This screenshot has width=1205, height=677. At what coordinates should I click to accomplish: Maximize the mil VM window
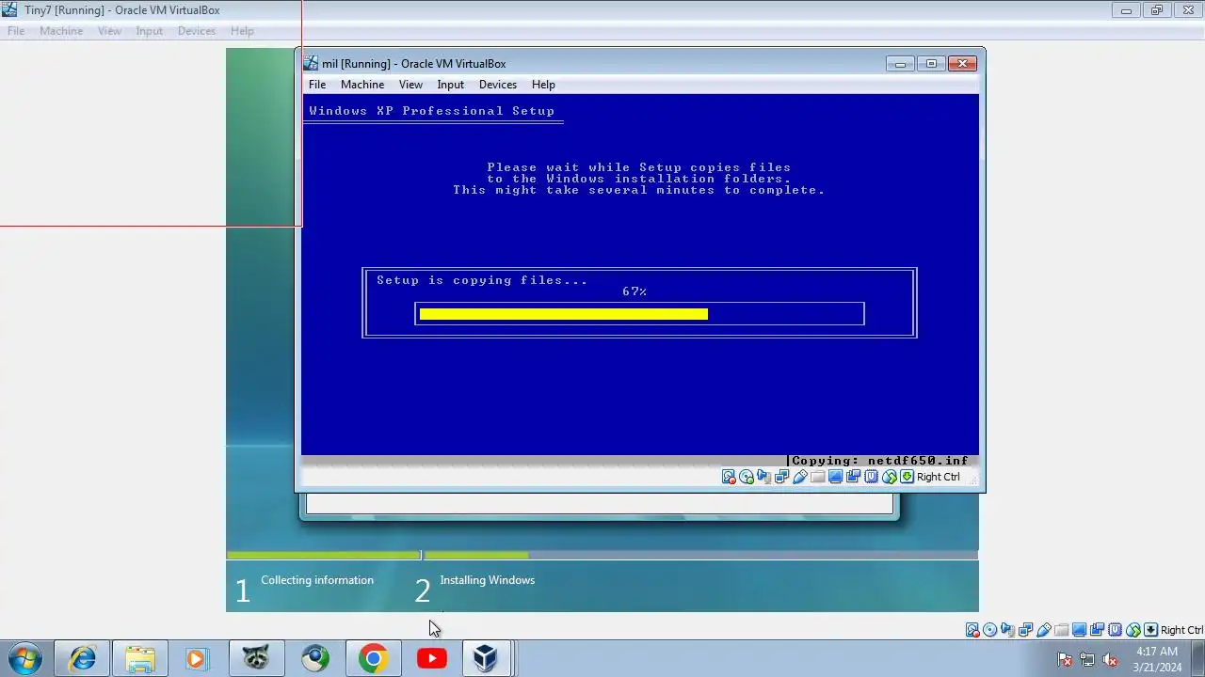click(x=931, y=64)
